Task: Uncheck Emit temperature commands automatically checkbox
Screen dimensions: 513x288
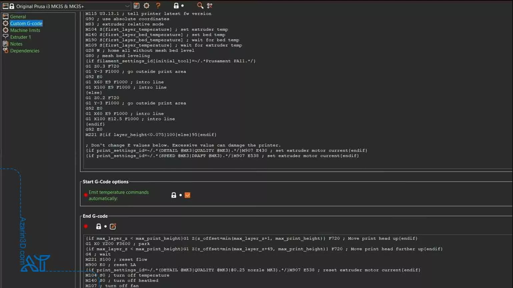Action: (x=187, y=195)
